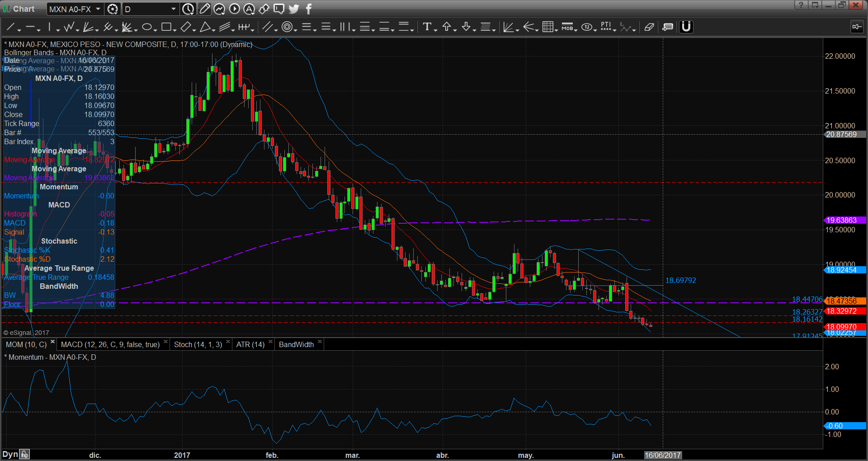Select the Andrews pitchfork tool
The height and width of the screenshot is (461, 868).
tap(108, 27)
